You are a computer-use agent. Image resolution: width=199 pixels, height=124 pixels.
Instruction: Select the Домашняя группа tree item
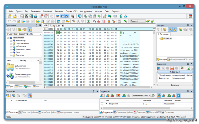tap(23, 49)
